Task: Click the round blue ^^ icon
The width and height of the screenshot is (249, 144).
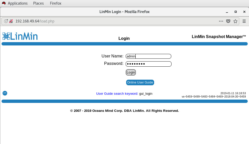Action: tap(5, 93)
